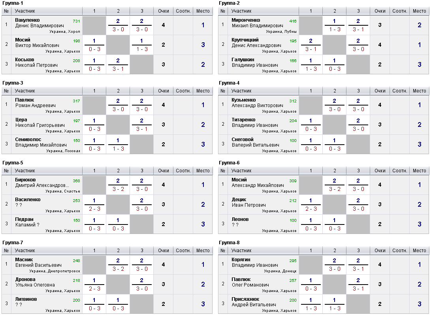Click Титаренко's rating 204

pyautogui.click(x=293, y=121)
